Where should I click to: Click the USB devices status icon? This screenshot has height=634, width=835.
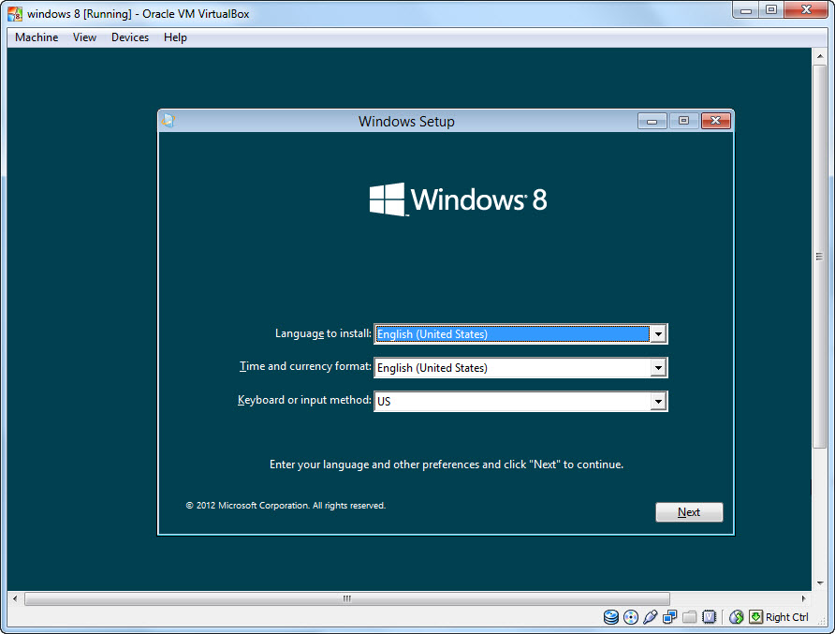[651, 617]
